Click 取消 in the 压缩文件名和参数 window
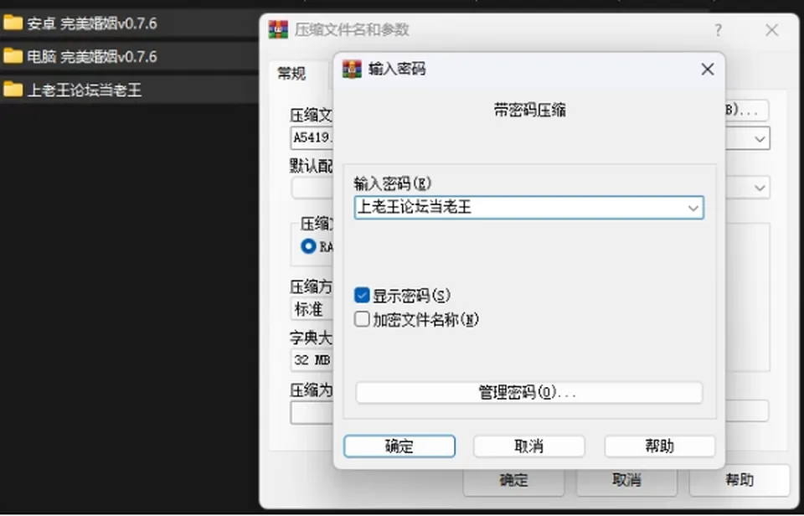804x516 pixels. (x=626, y=481)
